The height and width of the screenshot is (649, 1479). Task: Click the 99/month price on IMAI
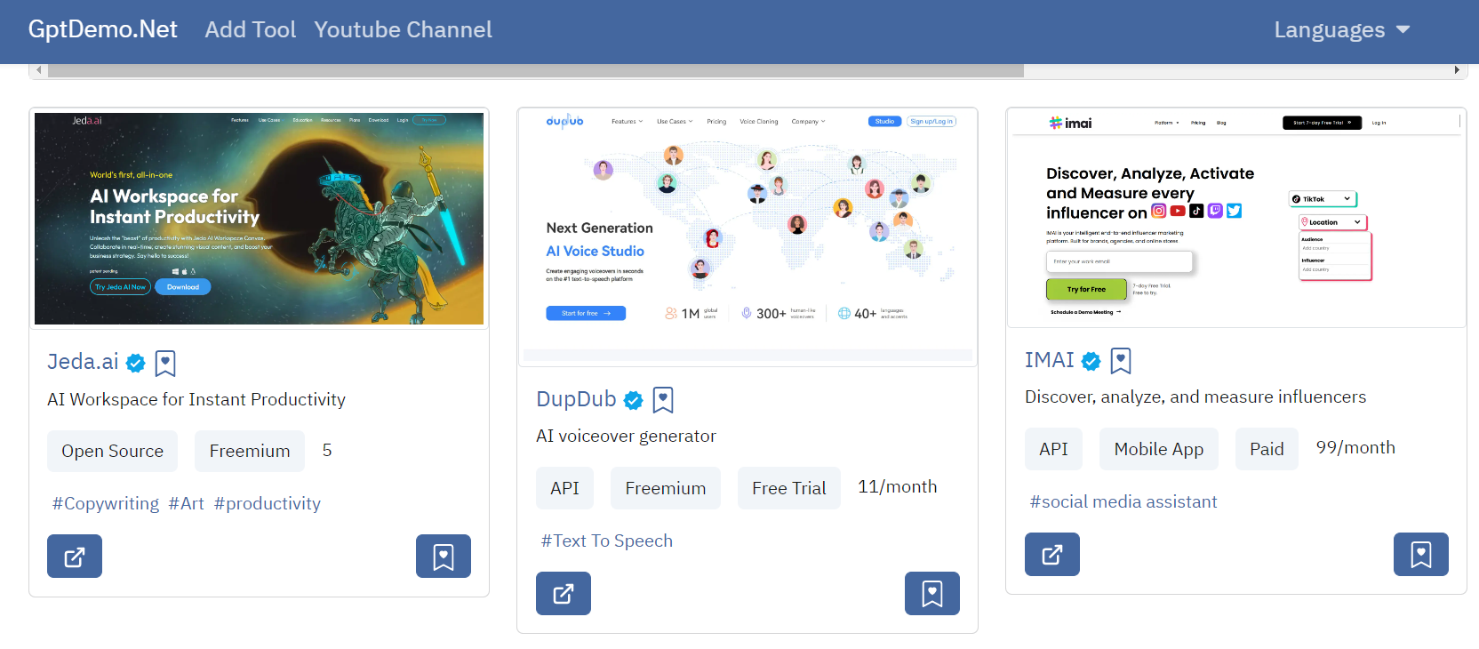1355,447
